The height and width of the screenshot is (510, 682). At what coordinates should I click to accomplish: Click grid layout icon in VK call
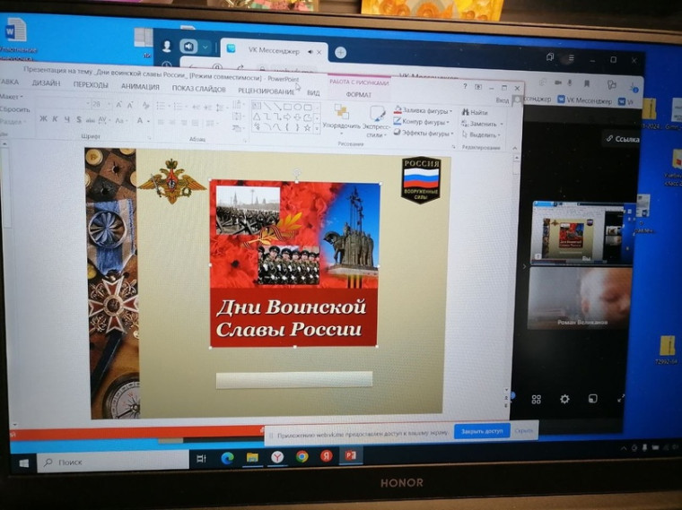point(537,399)
